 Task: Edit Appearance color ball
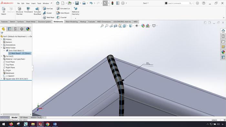pos(143,26)
